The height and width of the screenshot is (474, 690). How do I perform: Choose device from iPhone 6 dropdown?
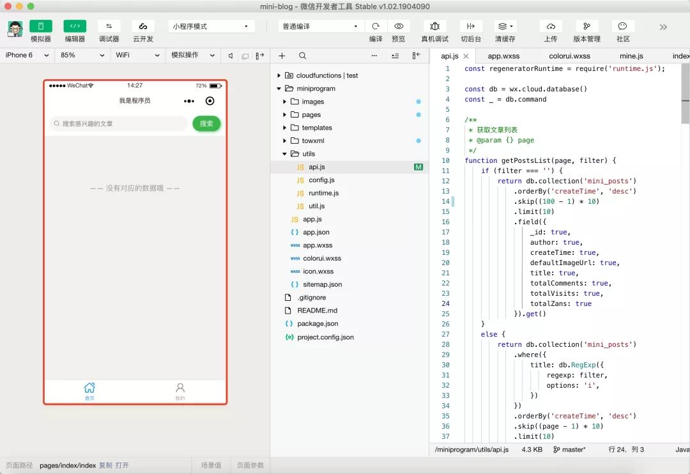[27, 55]
